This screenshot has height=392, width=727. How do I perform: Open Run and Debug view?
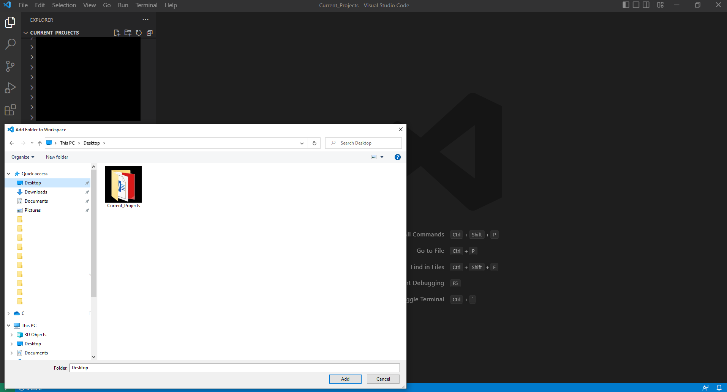[x=10, y=88]
